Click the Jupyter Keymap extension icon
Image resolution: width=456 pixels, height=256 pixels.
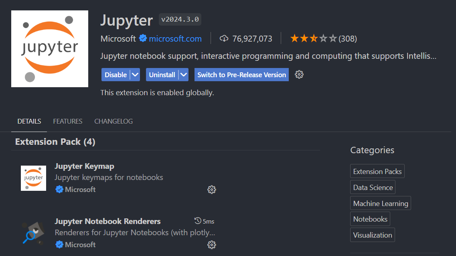pyautogui.click(x=34, y=178)
